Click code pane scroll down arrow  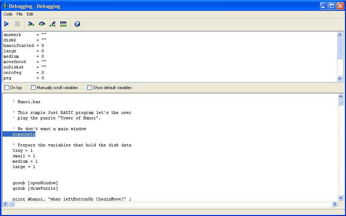point(341,198)
